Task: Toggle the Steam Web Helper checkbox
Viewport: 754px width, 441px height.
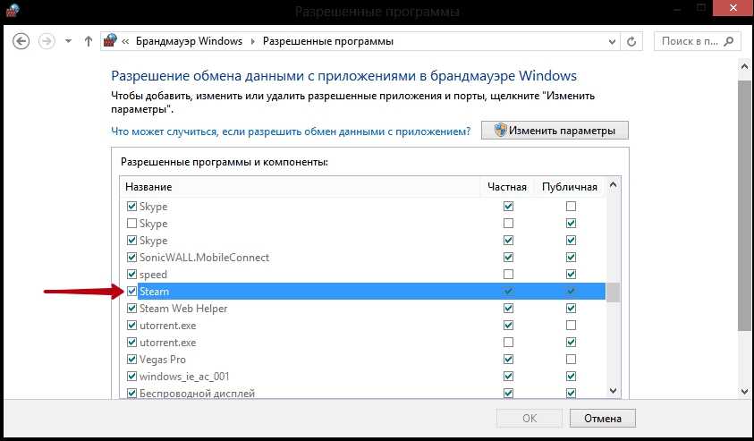Action: click(132, 309)
